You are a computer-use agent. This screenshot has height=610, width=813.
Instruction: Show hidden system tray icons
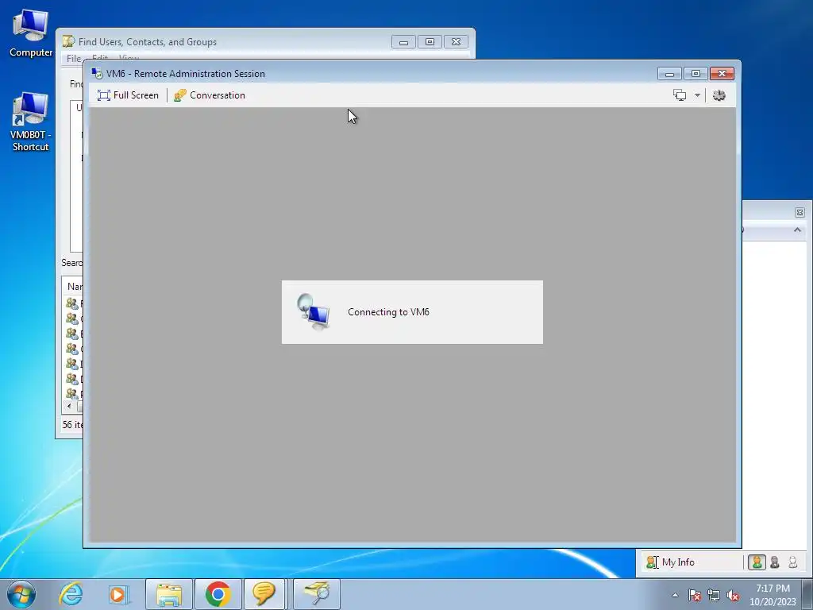click(675, 595)
